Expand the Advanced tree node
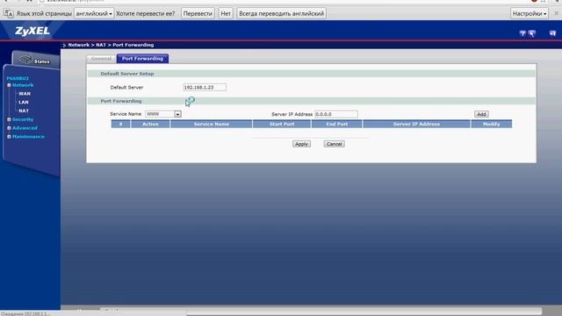 [9, 128]
